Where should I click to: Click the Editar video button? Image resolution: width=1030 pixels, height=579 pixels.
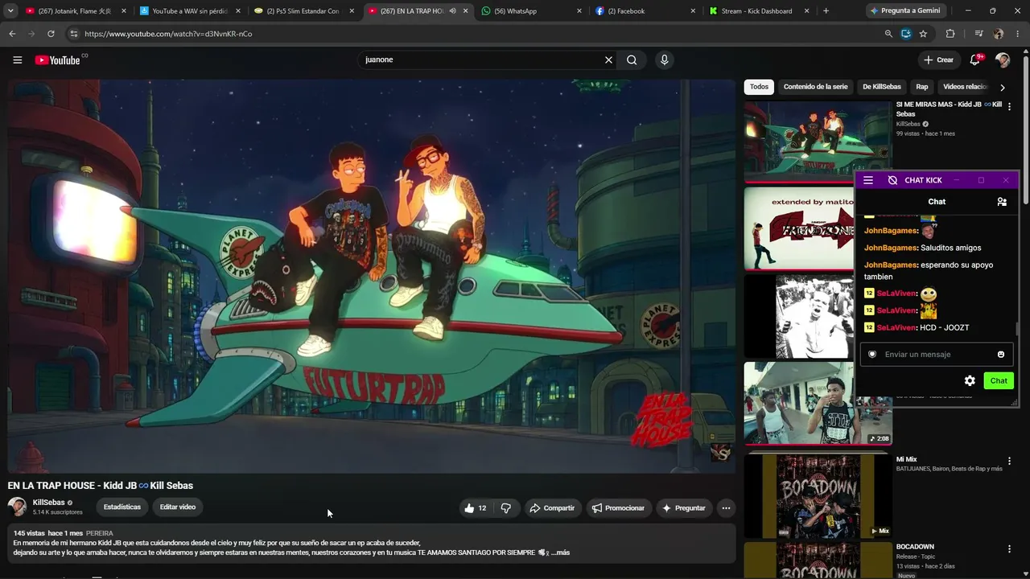click(x=178, y=507)
